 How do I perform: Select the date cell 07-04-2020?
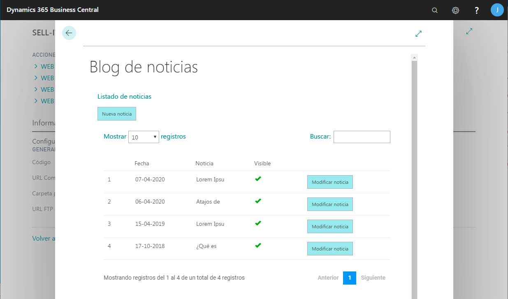pos(150,179)
